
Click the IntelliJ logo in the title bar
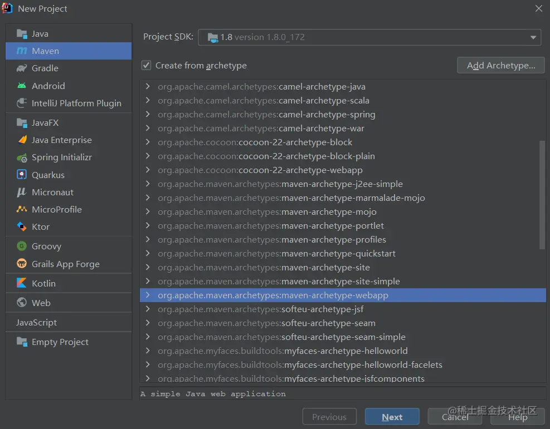point(7,8)
